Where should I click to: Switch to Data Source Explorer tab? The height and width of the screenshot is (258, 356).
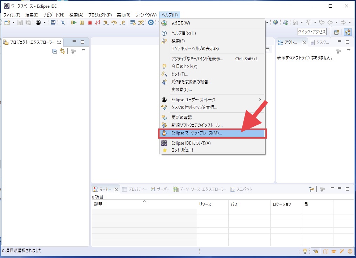tap(200, 189)
